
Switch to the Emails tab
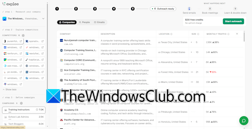(99, 22)
